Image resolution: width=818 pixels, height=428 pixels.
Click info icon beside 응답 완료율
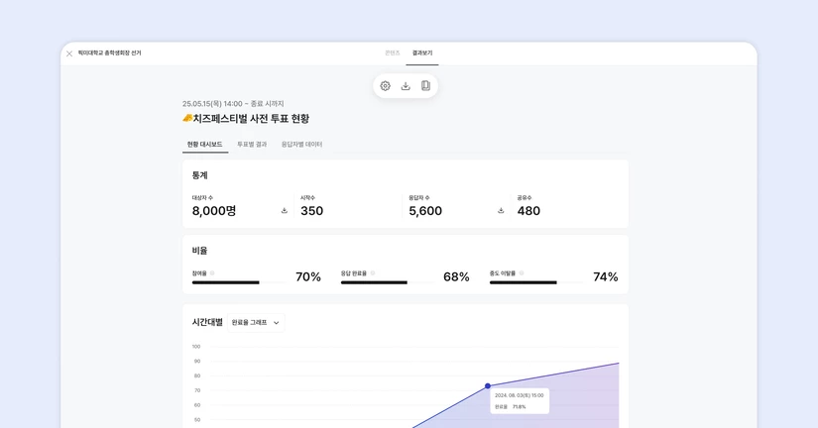point(373,273)
